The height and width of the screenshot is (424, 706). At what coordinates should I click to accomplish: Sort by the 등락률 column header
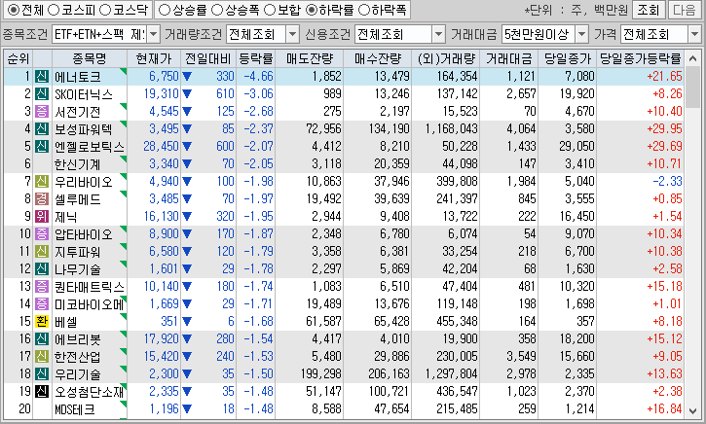pos(256,58)
